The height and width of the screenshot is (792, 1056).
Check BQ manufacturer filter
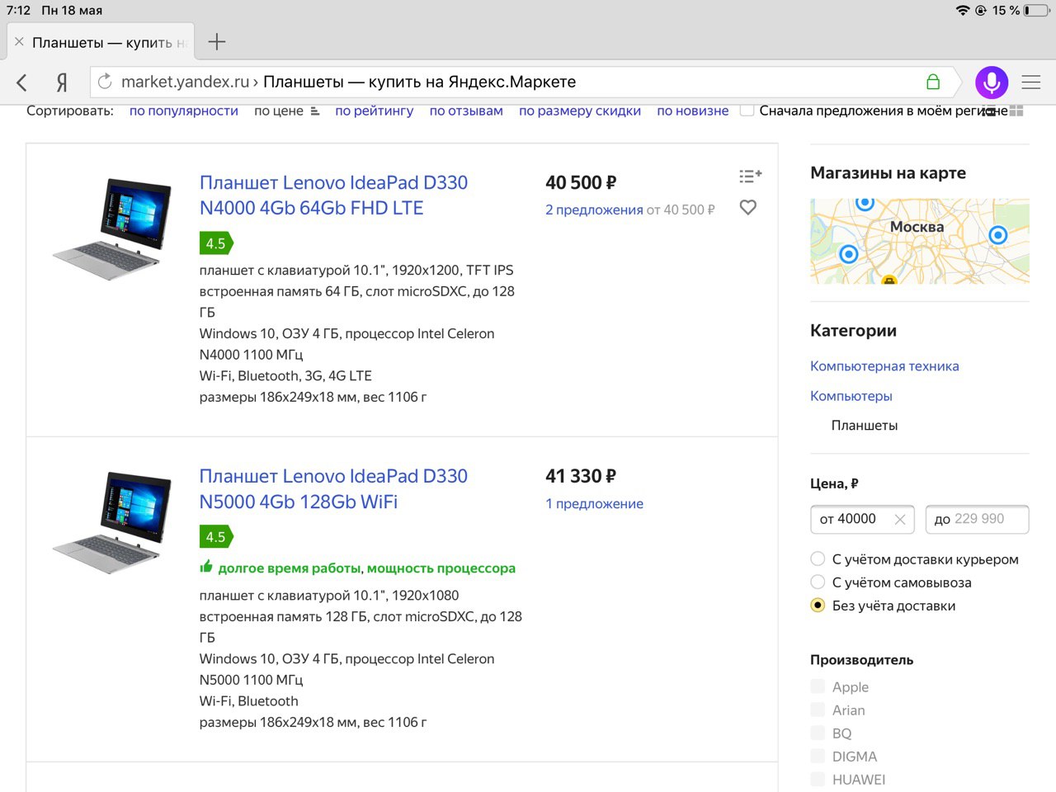tap(818, 733)
